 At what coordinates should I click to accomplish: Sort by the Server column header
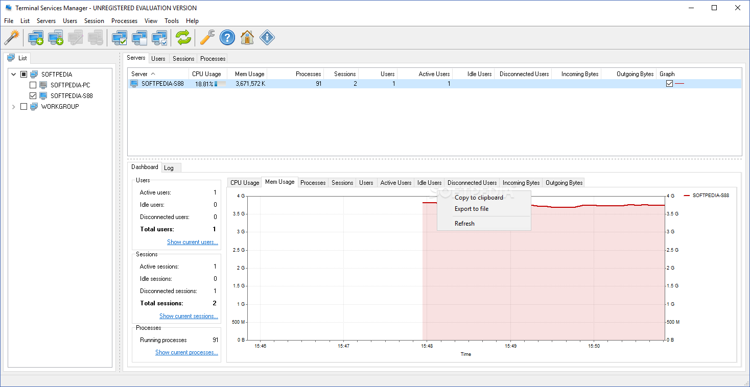(158, 74)
